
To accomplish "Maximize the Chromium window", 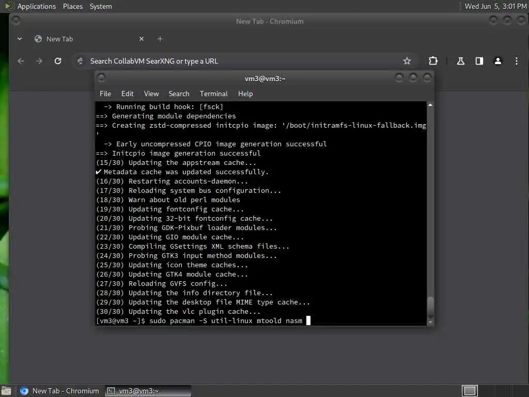I will click(x=507, y=21).
